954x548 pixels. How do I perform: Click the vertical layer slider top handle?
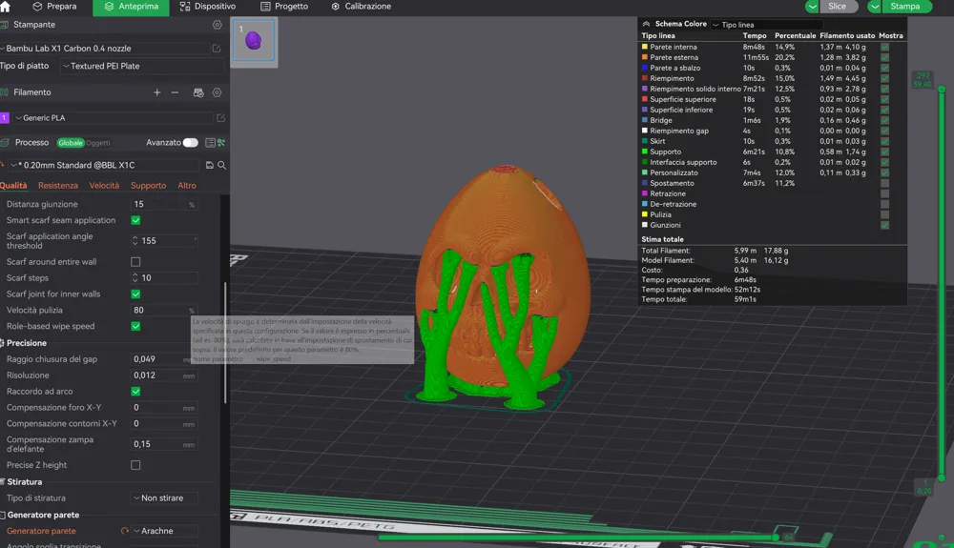coord(942,90)
